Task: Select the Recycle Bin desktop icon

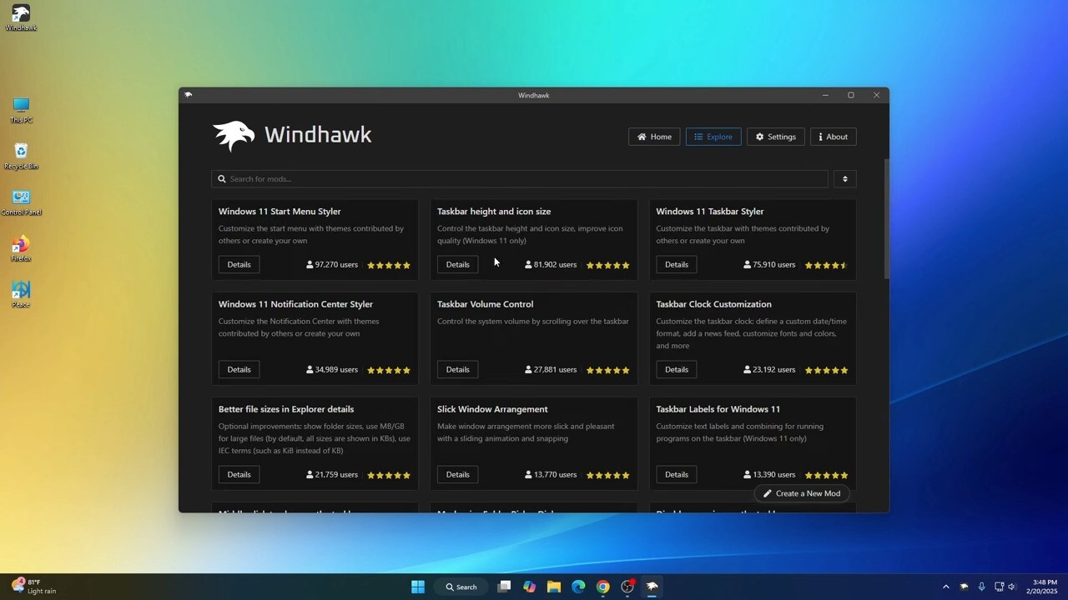Action: point(21,154)
